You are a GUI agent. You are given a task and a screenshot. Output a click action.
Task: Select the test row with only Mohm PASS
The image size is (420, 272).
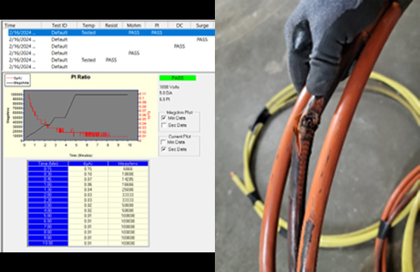click(x=111, y=53)
